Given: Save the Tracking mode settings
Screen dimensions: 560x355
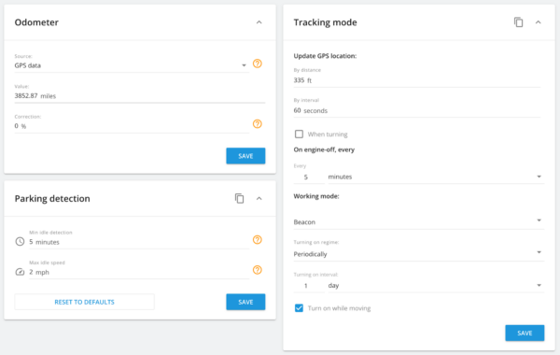Looking at the screenshot, I should click(525, 333).
